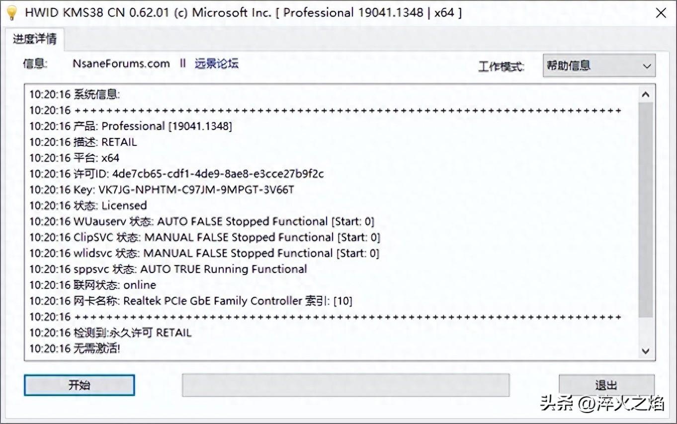Click the chevron arrow on the 帮助信息 box

tap(647, 66)
